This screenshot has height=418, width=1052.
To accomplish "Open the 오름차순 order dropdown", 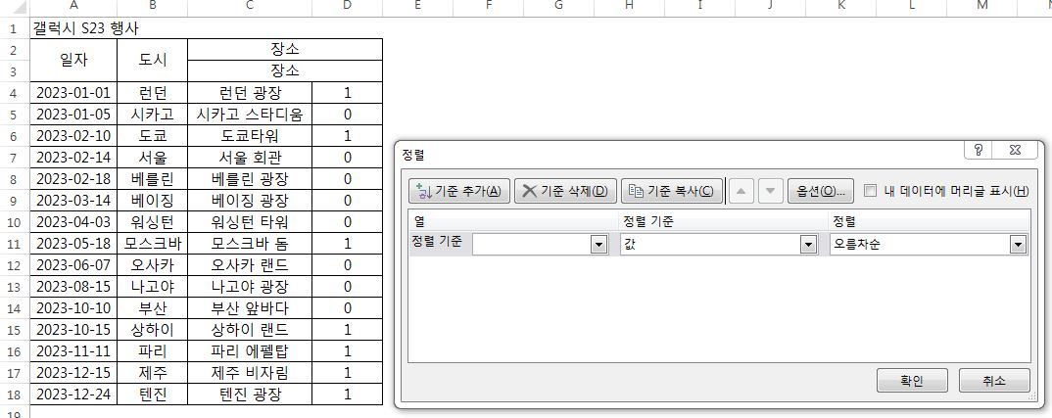I will click(1019, 244).
